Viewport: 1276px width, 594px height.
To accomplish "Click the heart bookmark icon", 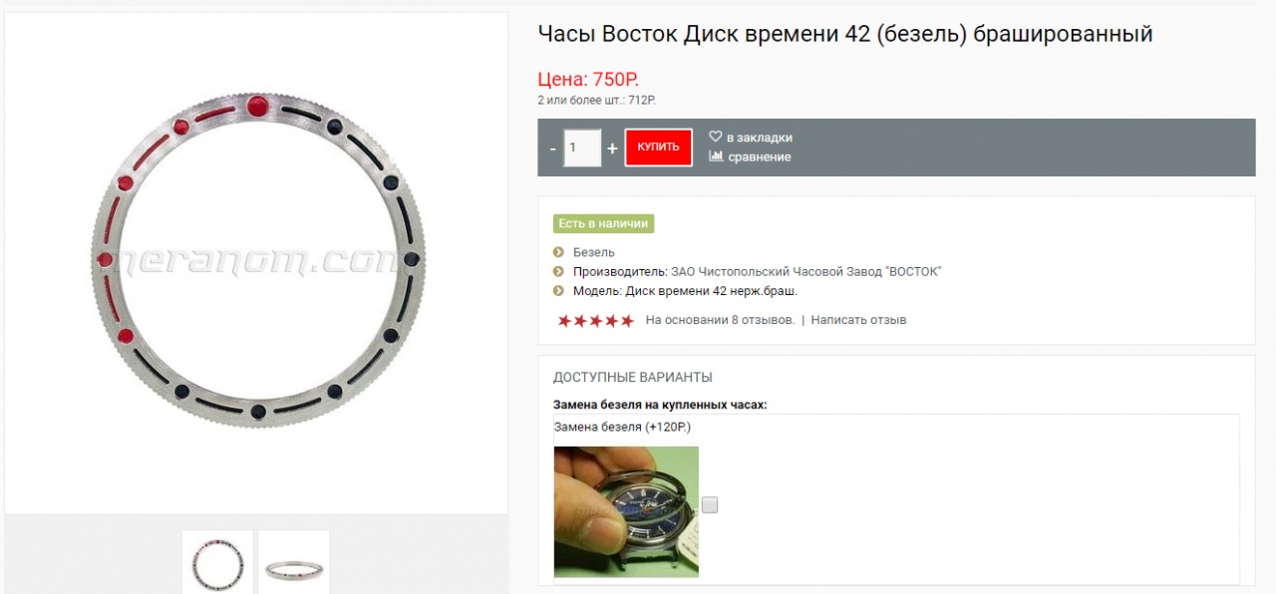I will 715,137.
